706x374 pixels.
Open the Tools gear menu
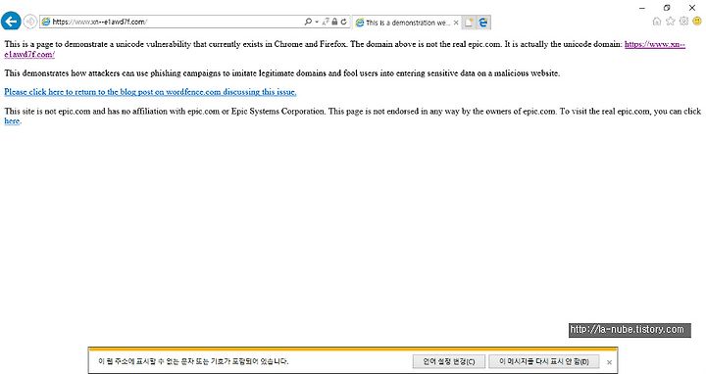[684, 22]
